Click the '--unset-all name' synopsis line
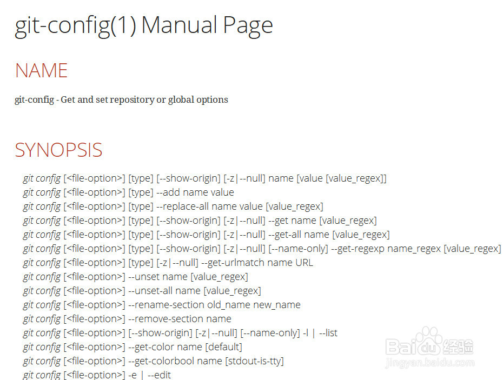Screen dimensions: 503x380 click(142, 291)
